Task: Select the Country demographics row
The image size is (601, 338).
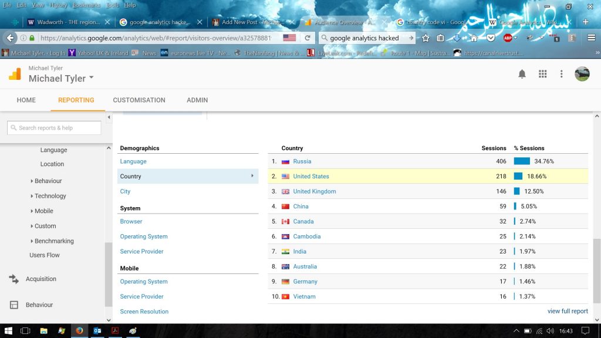Action: pos(188,176)
